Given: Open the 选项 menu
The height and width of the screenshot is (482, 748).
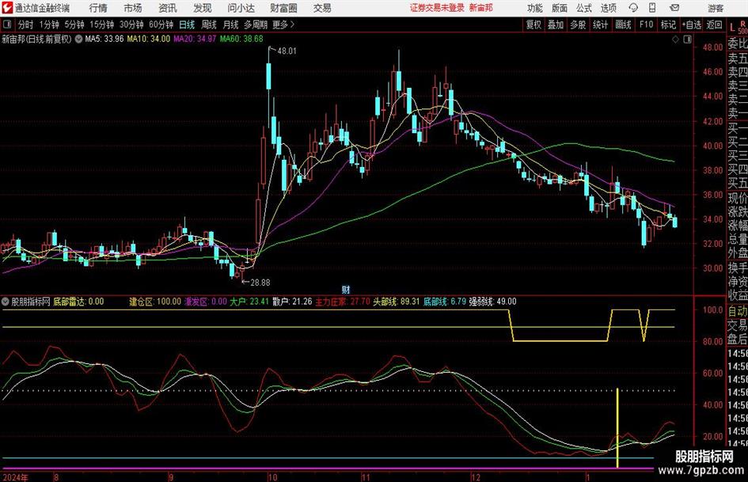Looking at the screenshot, I should coord(609,8).
